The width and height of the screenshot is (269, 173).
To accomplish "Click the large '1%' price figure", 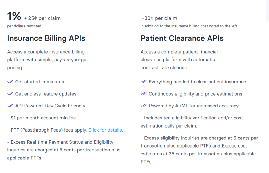I will click(14, 17).
